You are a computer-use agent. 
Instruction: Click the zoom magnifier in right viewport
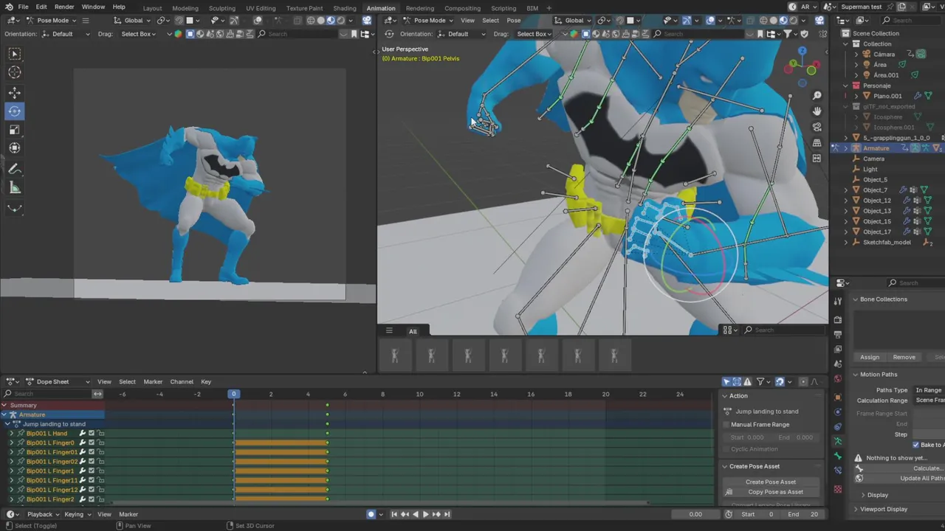[817, 96]
